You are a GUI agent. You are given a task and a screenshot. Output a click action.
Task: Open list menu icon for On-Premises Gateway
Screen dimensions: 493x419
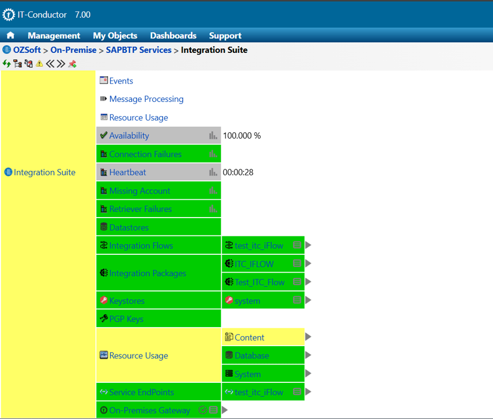pyautogui.click(x=213, y=410)
